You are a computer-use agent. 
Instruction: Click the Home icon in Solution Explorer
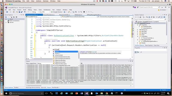click(140, 17)
